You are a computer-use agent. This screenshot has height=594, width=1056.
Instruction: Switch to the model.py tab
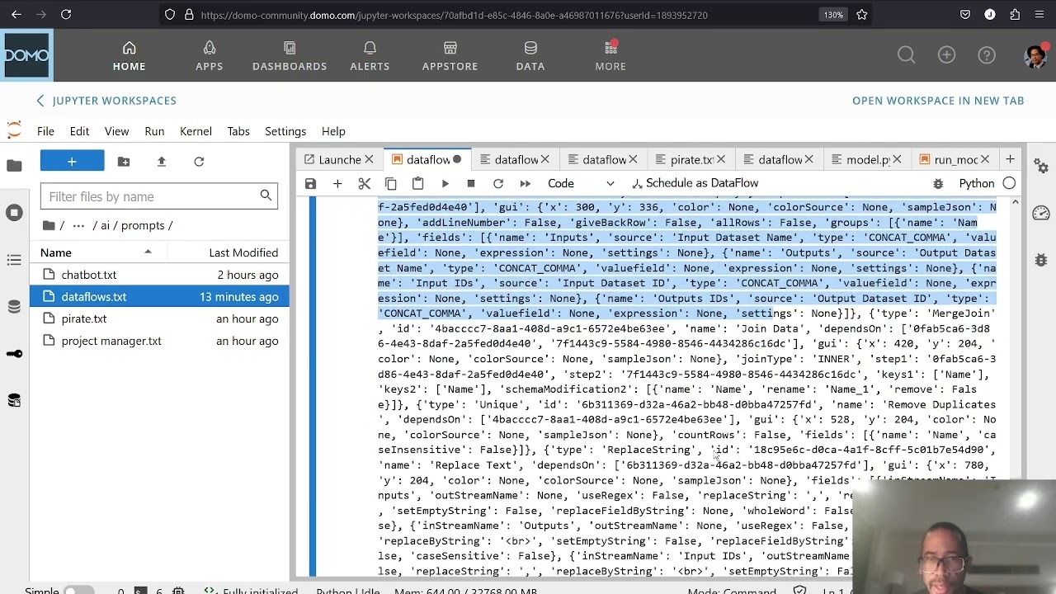pyautogui.click(x=867, y=160)
